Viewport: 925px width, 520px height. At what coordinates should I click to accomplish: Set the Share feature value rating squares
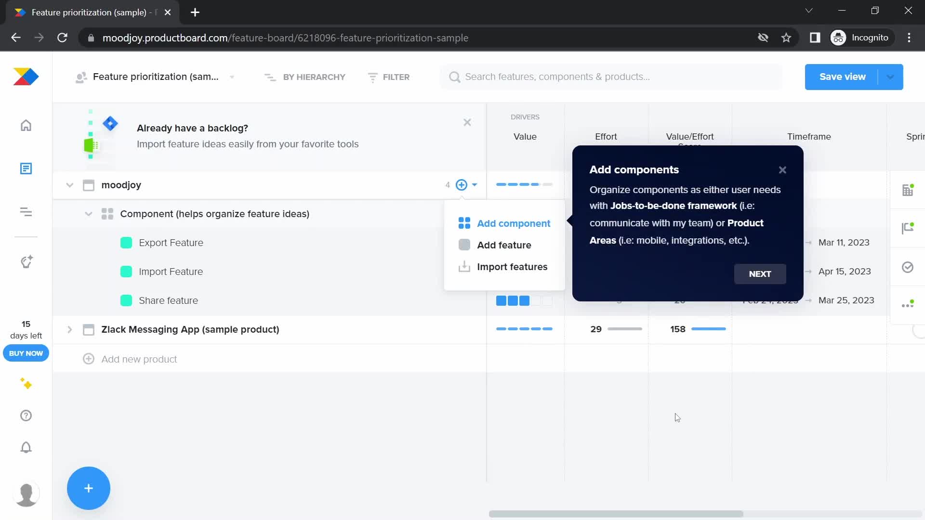[x=524, y=301]
